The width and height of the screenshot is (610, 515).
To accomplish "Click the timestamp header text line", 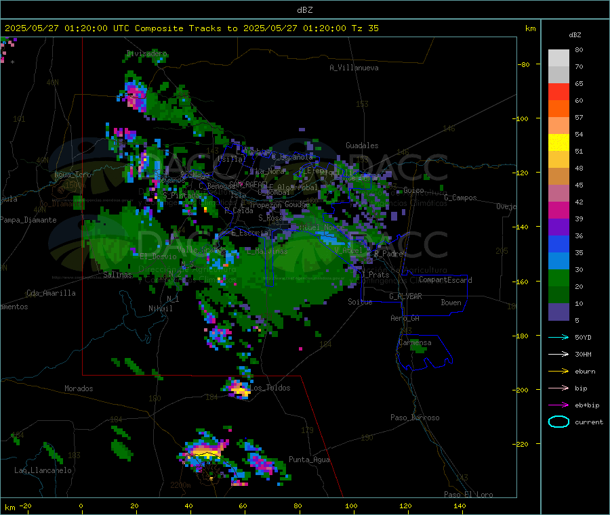I will pos(191,28).
